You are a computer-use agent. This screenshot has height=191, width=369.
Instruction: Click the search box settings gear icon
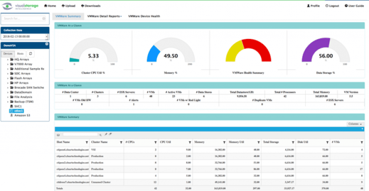[x=44, y=18]
